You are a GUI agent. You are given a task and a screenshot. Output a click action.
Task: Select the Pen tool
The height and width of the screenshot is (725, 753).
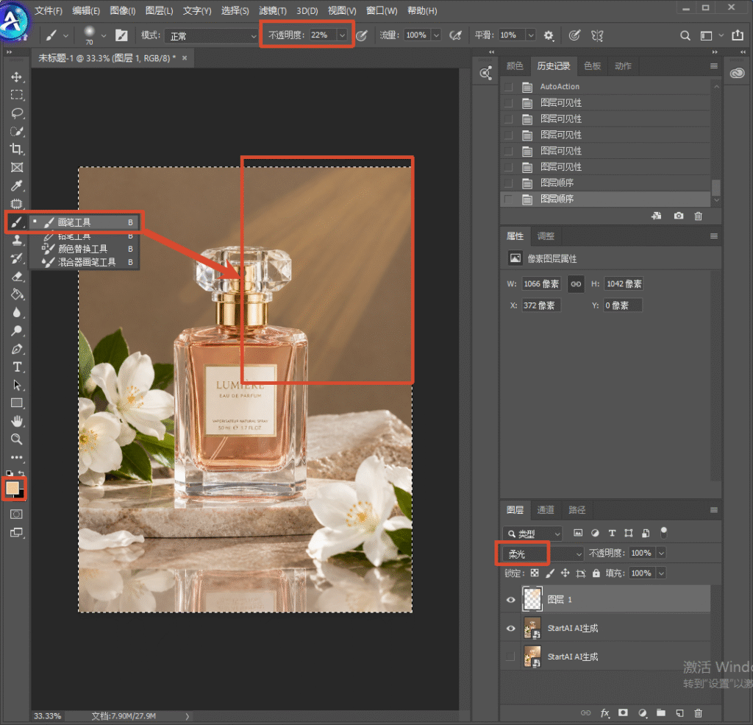tap(17, 349)
